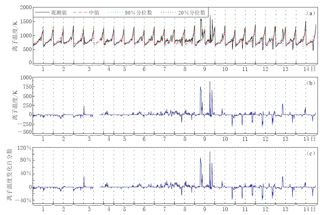Click the 14日 label under panel (c)
Viewport: 331px width, 215px height.
[310, 209]
